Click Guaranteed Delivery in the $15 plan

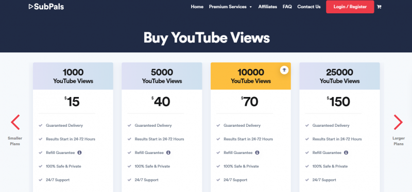coord(64,125)
